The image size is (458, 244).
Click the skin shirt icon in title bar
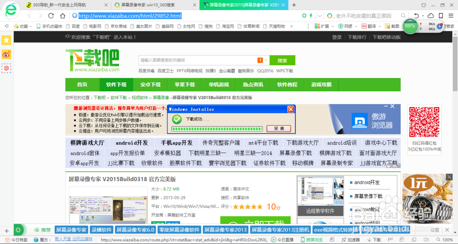point(424,5)
